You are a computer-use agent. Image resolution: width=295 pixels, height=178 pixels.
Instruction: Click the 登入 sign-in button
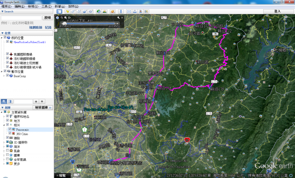pyautogui.click(x=277, y=11)
